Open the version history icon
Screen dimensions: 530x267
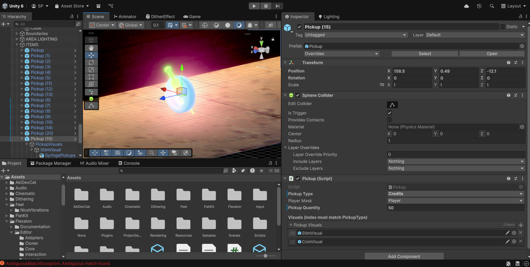(479, 6)
